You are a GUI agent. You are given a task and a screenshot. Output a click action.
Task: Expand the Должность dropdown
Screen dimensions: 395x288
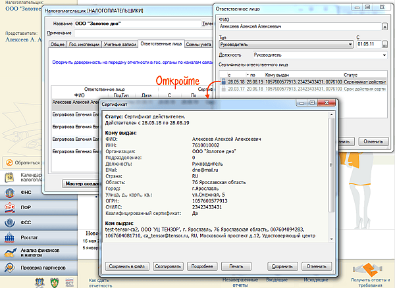[x=384, y=55]
